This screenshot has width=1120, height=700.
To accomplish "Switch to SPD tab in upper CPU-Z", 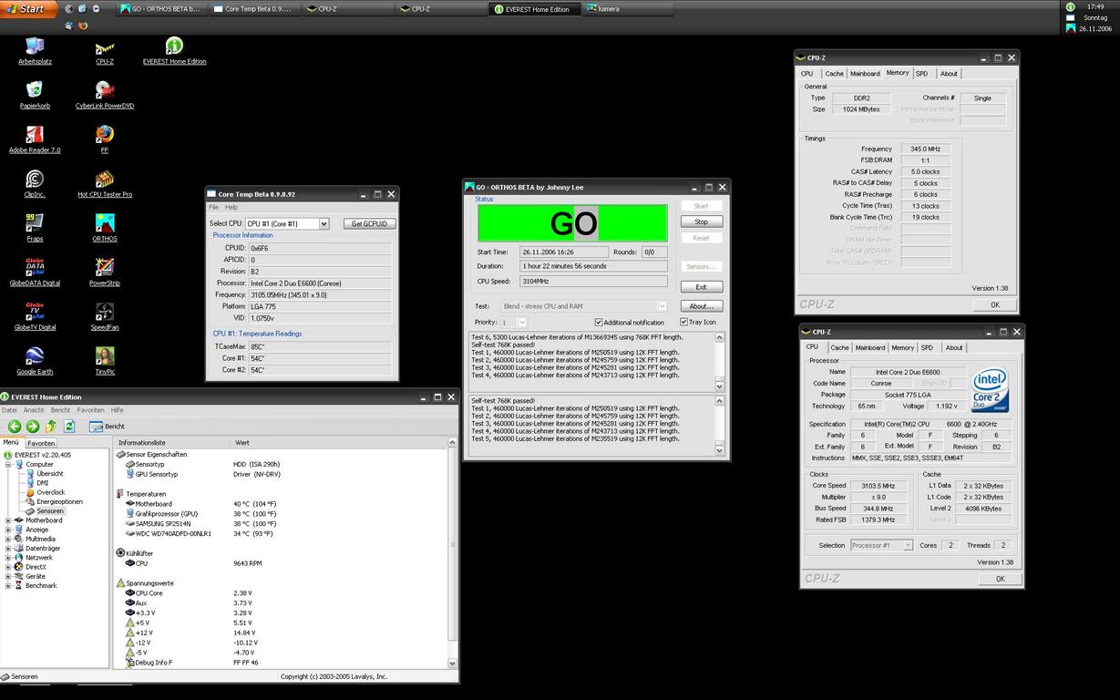I will click(x=921, y=73).
